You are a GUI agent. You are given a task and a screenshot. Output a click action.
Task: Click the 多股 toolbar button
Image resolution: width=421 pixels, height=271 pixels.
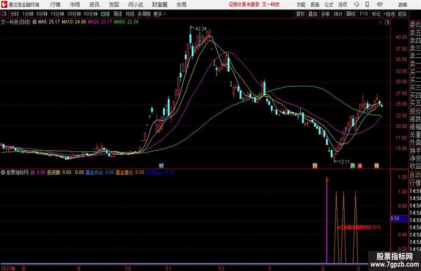pyautogui.click(x=325, y=14)
